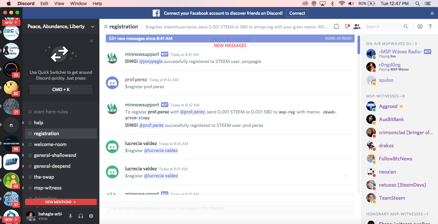Open the start-here-rules channel
438x224 pixels.
coord(61,112)
